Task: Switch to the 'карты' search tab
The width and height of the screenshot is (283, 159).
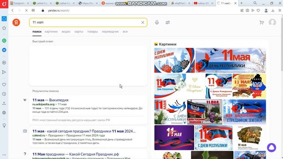Action: [79, 31]
